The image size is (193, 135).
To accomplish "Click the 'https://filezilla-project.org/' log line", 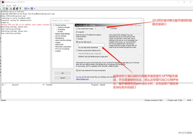I will point(13,16).
